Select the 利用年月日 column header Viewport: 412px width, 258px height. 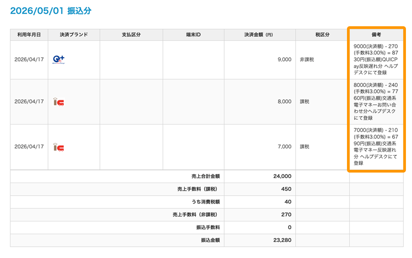[x=29, y=35]
